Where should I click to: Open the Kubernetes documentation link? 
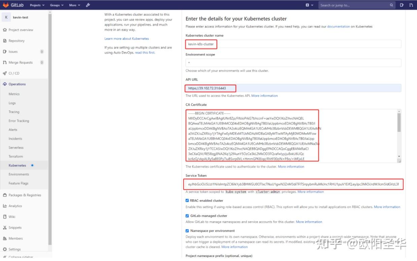(338, 26)
